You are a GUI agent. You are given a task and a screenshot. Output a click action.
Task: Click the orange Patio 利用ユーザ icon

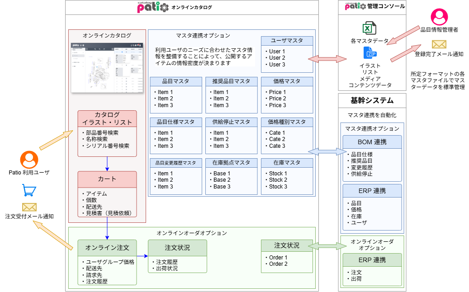[x=29, y=160]
